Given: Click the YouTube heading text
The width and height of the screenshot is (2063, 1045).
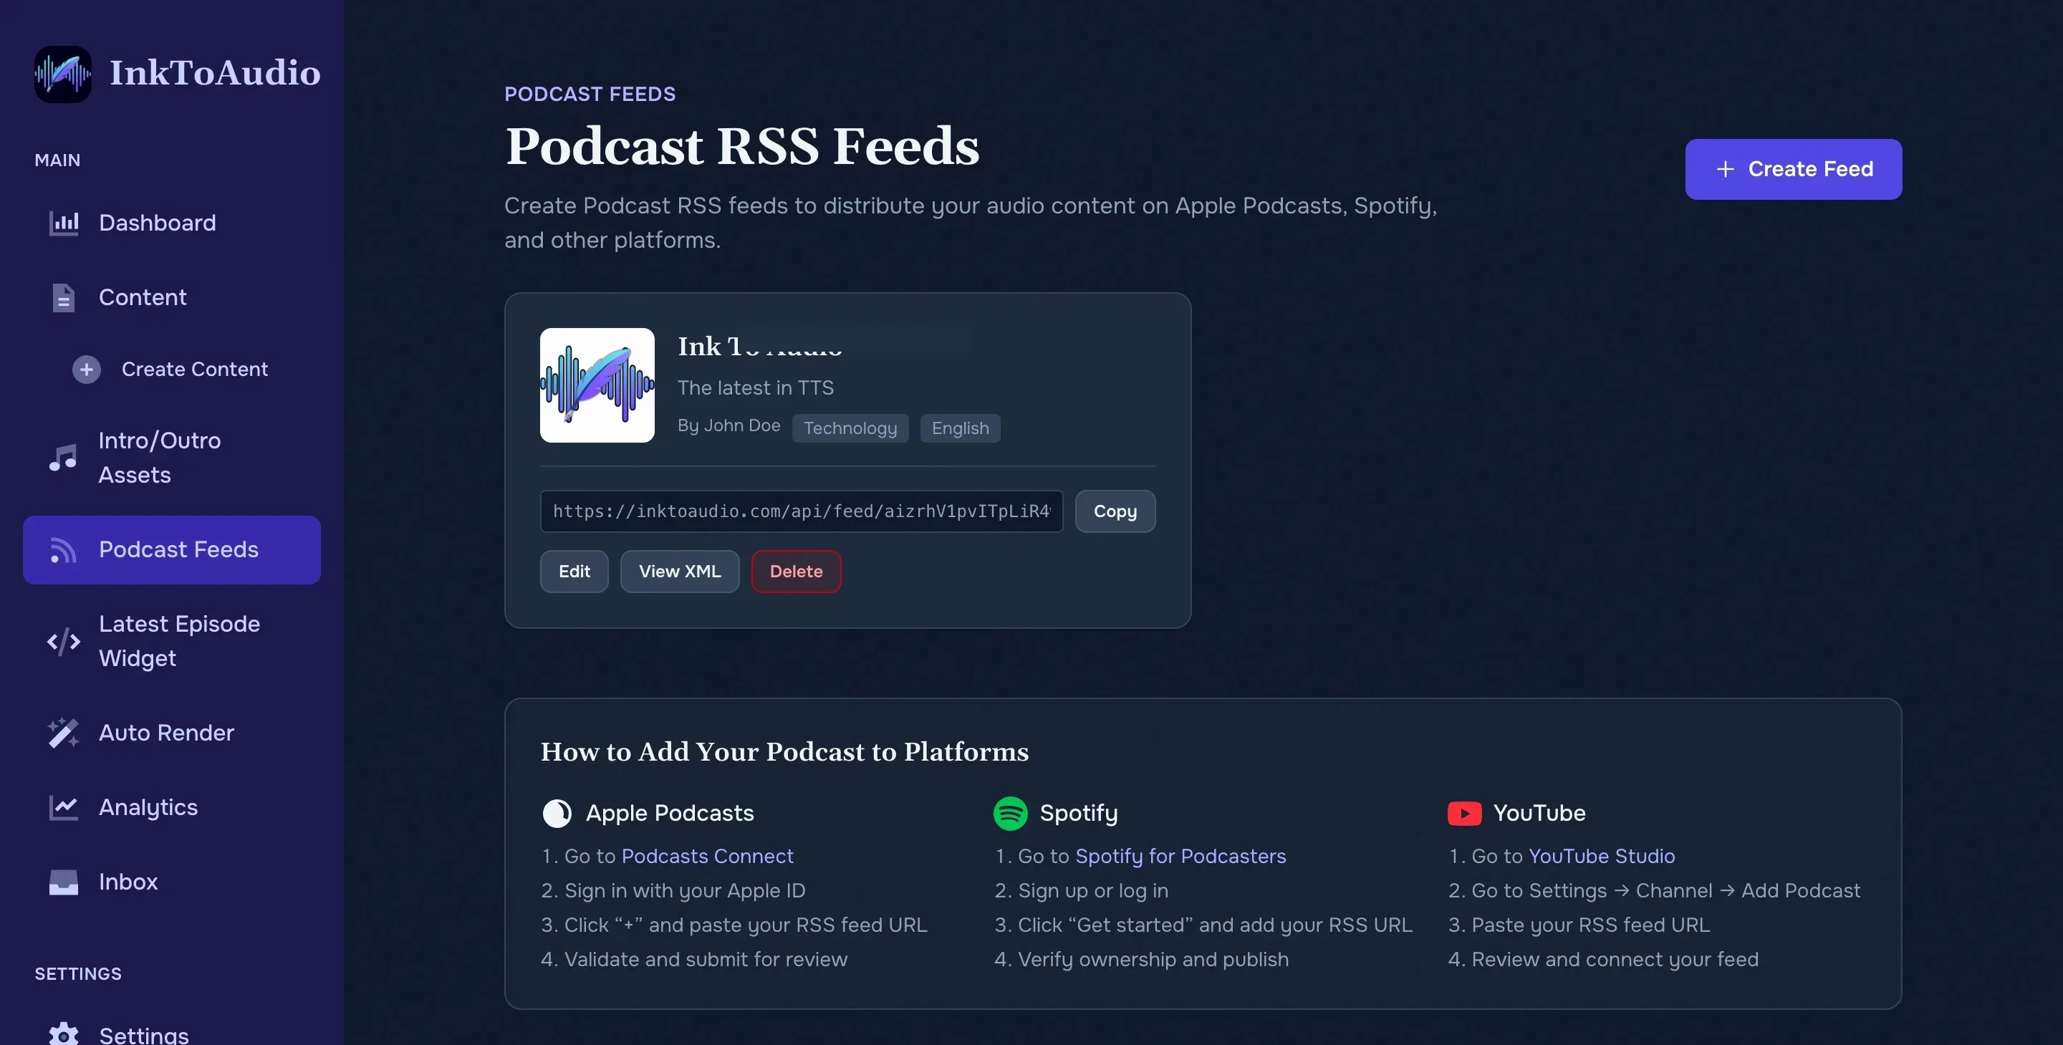Looking at the screenshot, I should click(x=1539, y=813).
